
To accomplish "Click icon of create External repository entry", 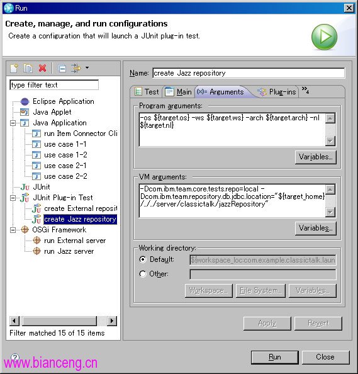I will (x=36, y=208).
